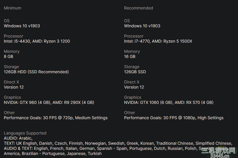Image resolution: width=238 pixels, height=158 pixels.
Task: Click the Minimum requirements heading
Action: (12, 8)
